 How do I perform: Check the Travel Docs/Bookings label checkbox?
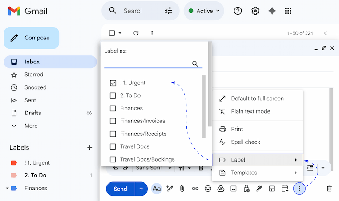[x=113, y=159]
